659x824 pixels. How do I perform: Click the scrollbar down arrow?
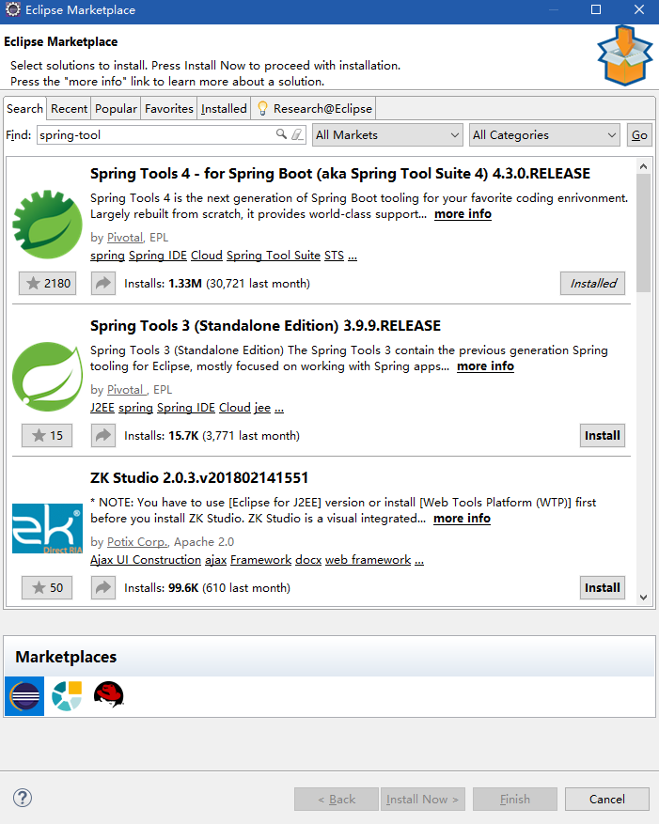(x=643, y=597)
